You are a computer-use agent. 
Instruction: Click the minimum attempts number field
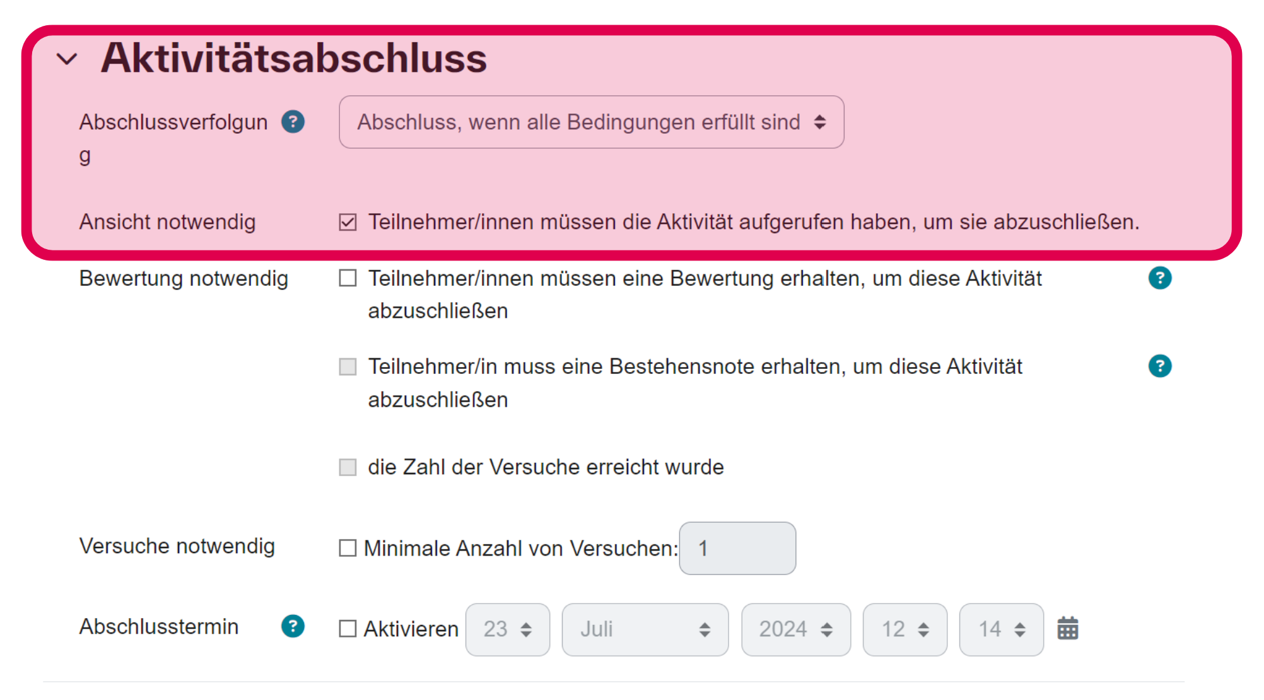(737, 548)
